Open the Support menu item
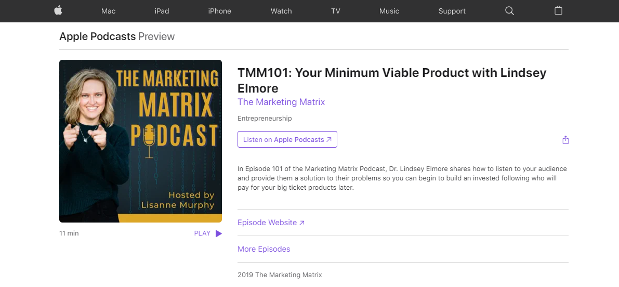The image size is (619, 287). tap(452, 11)
